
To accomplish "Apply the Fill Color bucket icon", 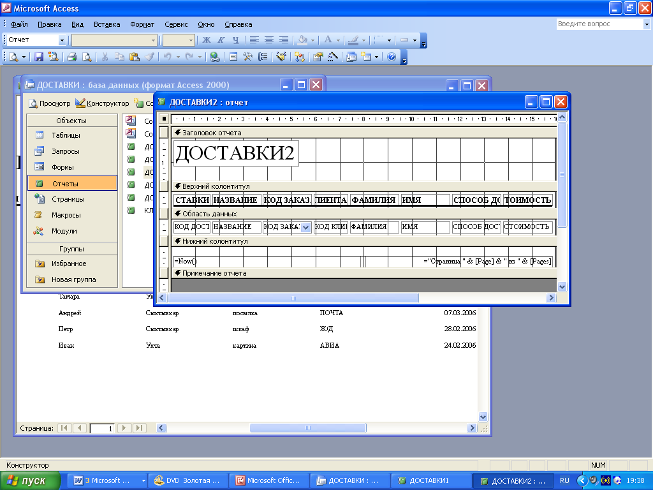I will (302, 40).
